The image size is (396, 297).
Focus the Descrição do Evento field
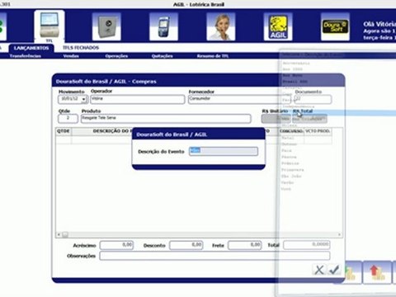click(224, 151)
